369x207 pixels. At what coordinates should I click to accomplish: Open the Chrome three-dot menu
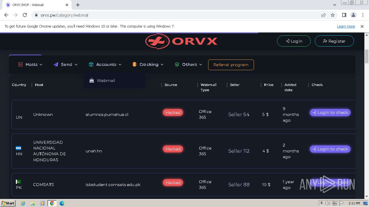pyautogui.click(x=362, y=15)
